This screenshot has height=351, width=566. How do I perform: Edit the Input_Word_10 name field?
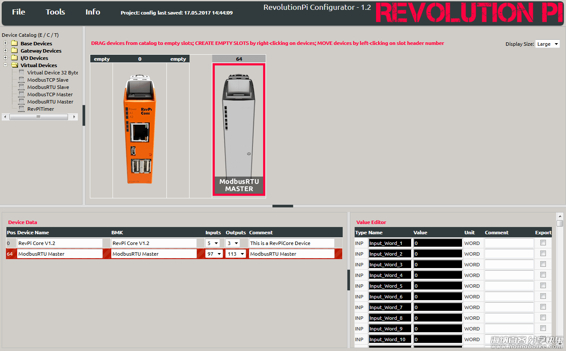click(390, 339)
